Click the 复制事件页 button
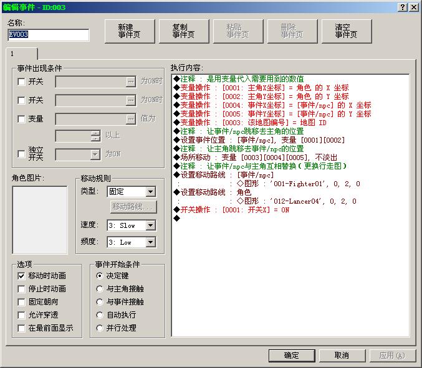 click(x=184, y=31)
